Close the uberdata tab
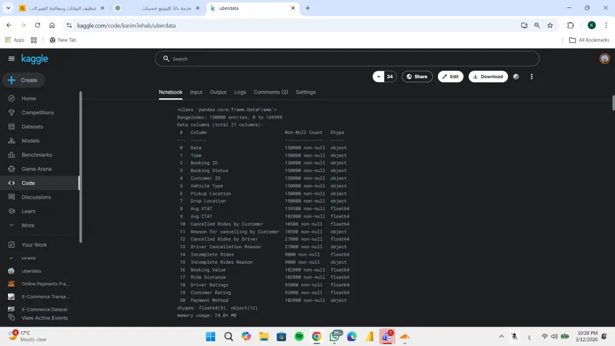Viewport: 615px width, 346px height. coord(293,8)
